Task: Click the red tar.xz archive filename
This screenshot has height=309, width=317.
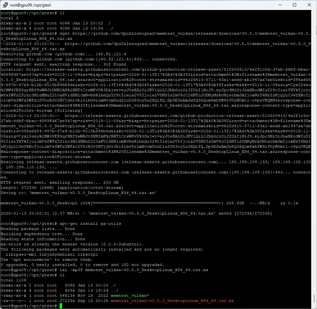Action: tap(172, 301)
